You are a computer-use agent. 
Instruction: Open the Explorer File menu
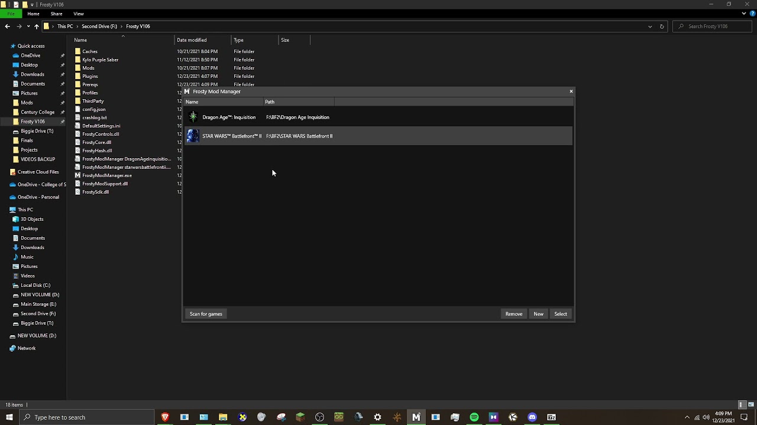(11, 14)
